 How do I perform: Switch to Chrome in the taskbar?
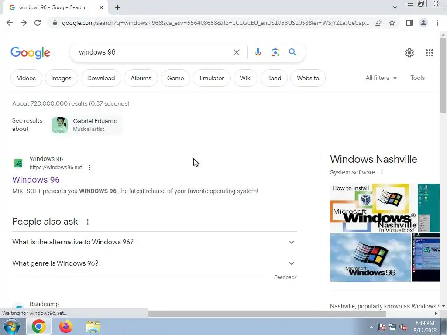[x=39, y=326]
